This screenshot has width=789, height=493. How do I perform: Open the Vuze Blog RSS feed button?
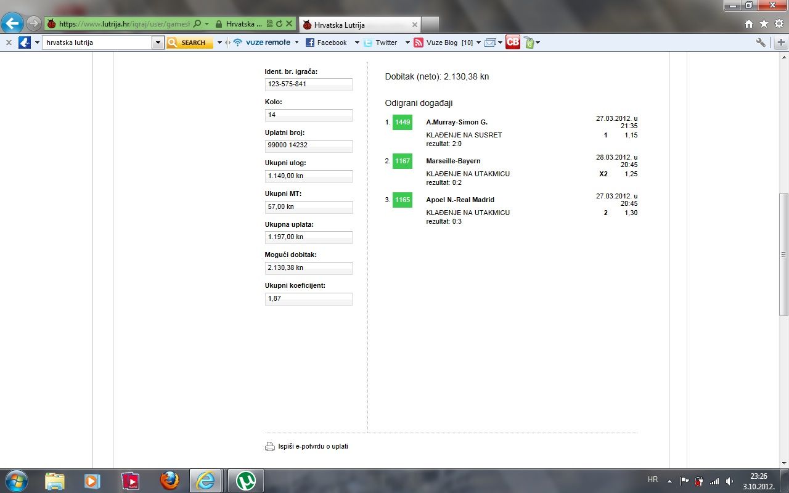[x=443, y=43]
